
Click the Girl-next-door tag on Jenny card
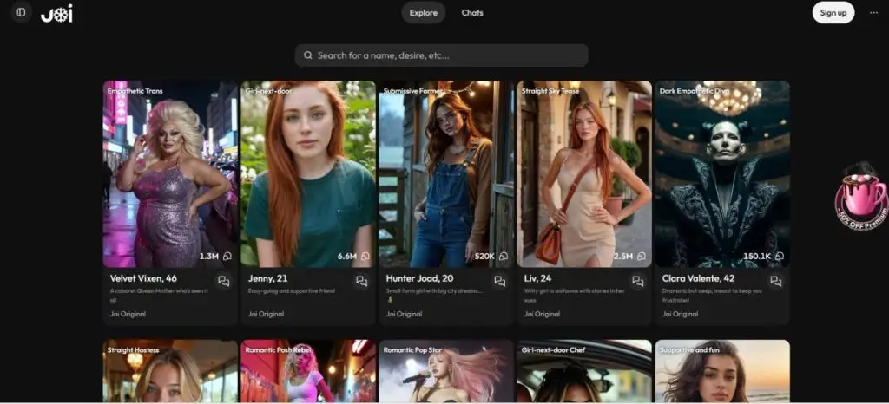click(x=268, y=90)
